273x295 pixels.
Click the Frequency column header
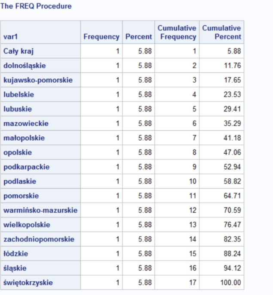pos(101,37)
